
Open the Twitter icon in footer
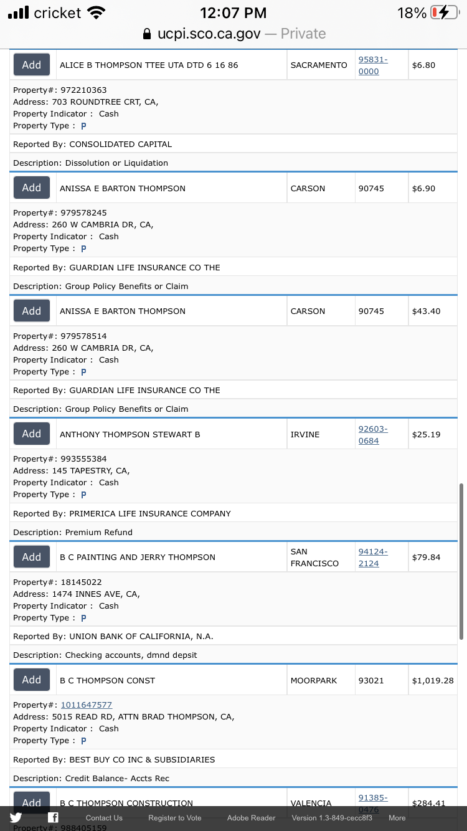pyautogui.click(x=16, y=818)
